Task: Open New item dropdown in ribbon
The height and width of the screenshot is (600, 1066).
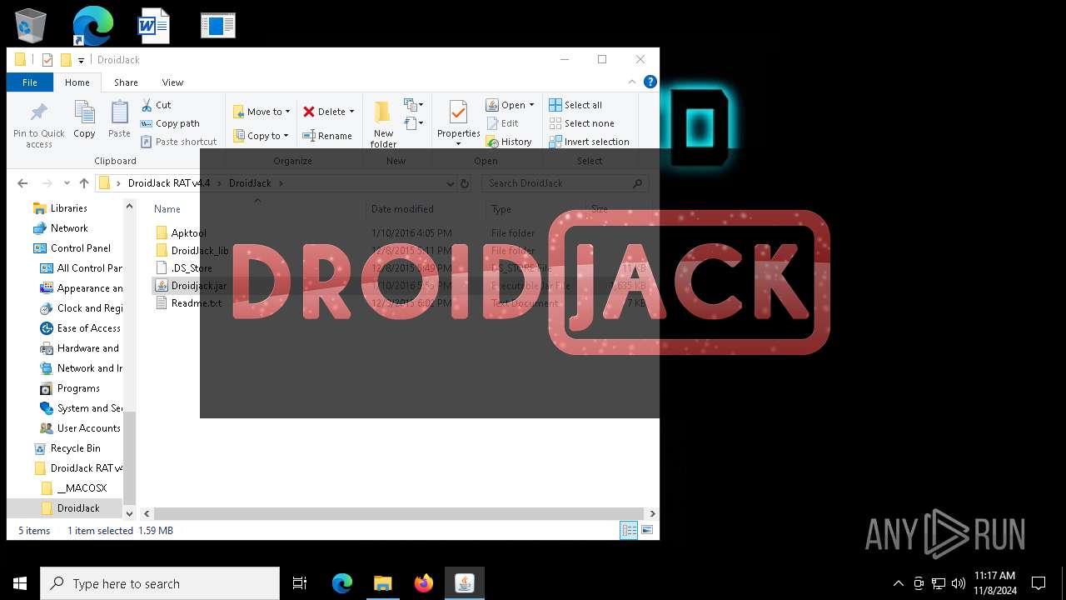Action: click(x=414, y=105)
